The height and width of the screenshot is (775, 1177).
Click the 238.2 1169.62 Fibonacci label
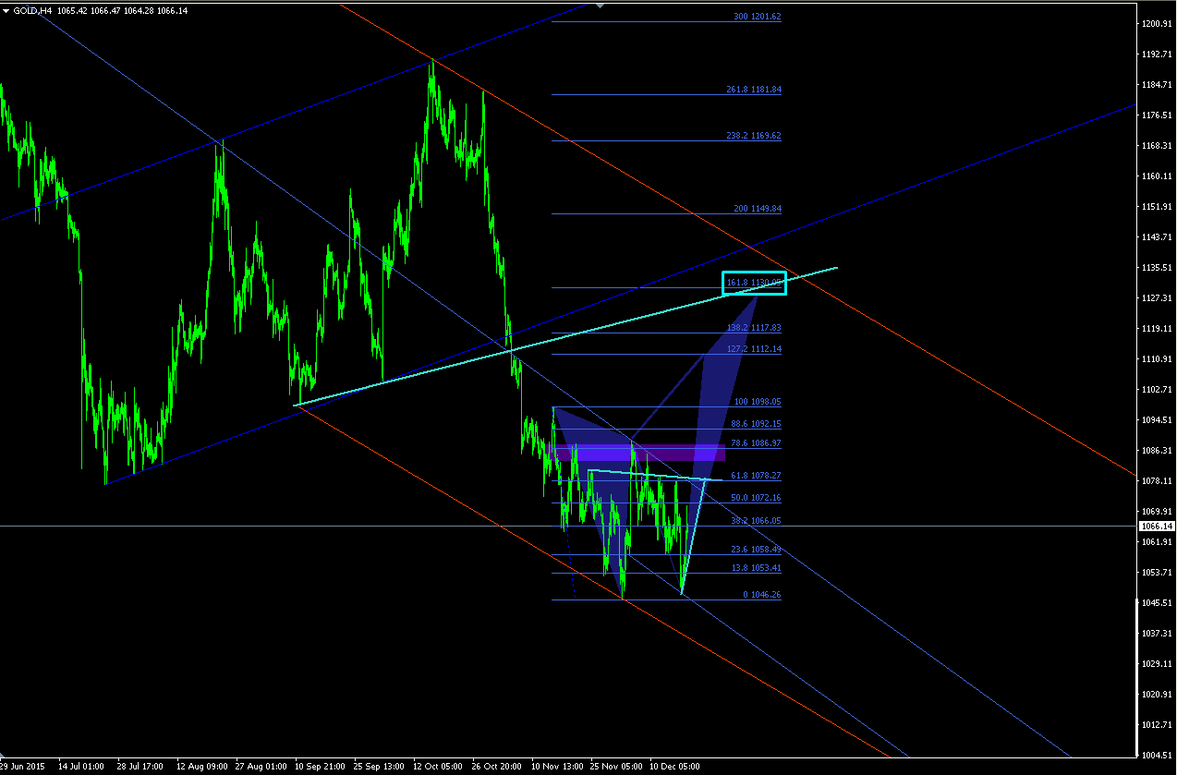click(754, 136)
